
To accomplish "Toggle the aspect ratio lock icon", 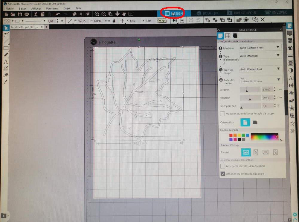I will point(114,21).
